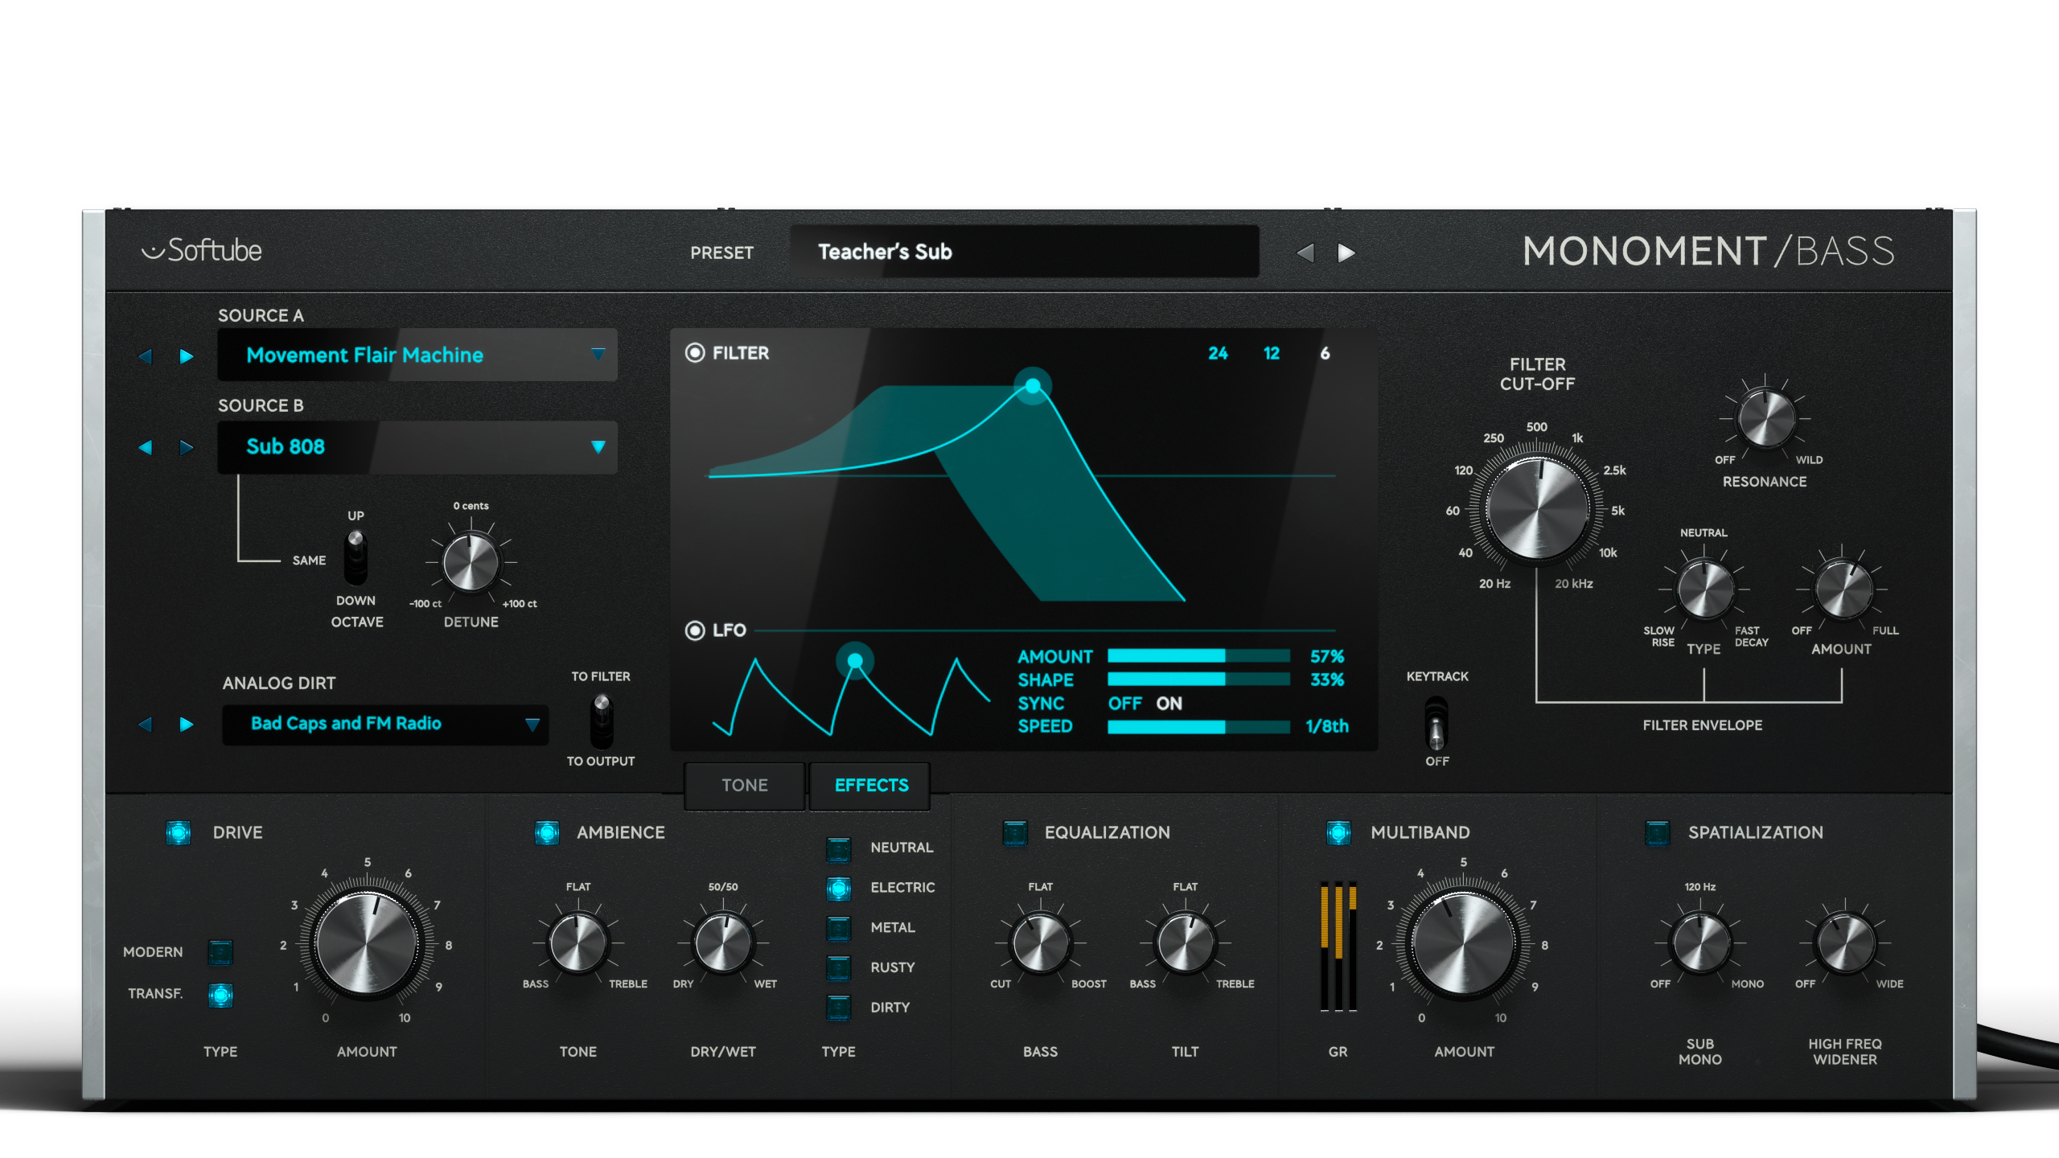Click the Detune knob
The height and width of the screenshot is (1158, 2059).
coord(471,561)
